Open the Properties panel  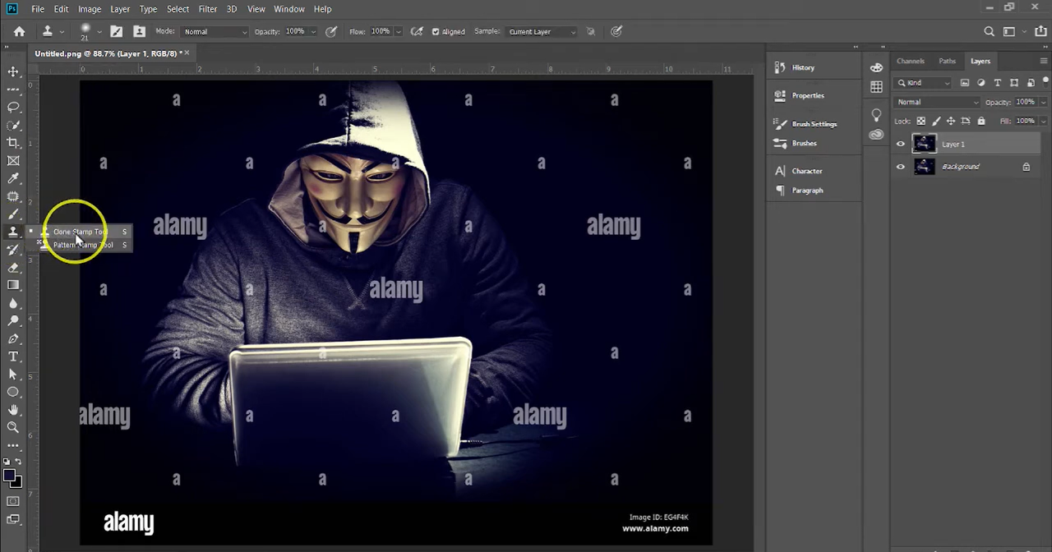(808, 95)
